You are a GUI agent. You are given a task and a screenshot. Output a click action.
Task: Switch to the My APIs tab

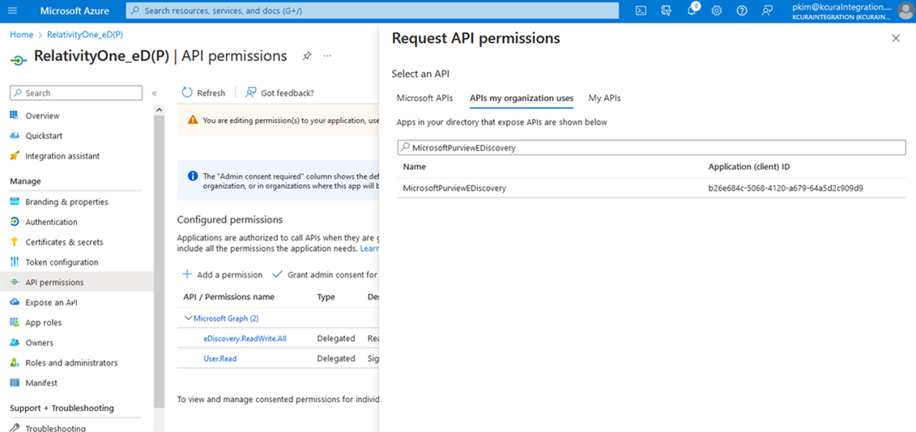605,98
